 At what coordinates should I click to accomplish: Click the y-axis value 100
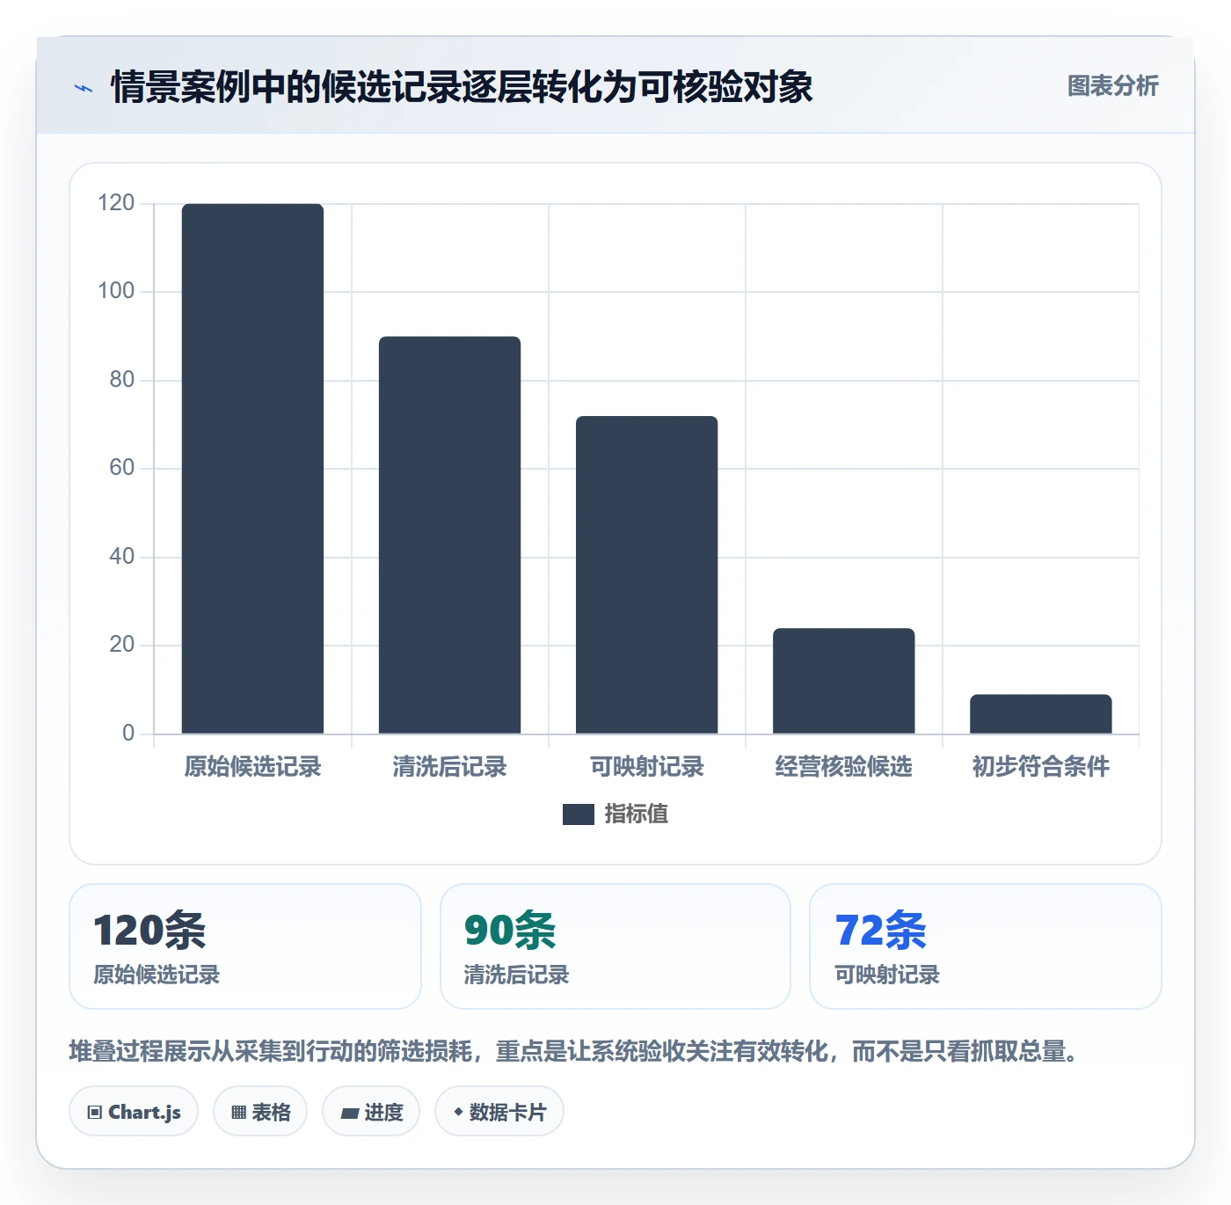click(x=116, y=291)
